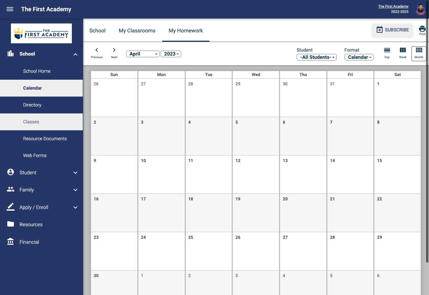Click The First Academy header link
This screenshot has width=429, height=295.
click(393, 6)
